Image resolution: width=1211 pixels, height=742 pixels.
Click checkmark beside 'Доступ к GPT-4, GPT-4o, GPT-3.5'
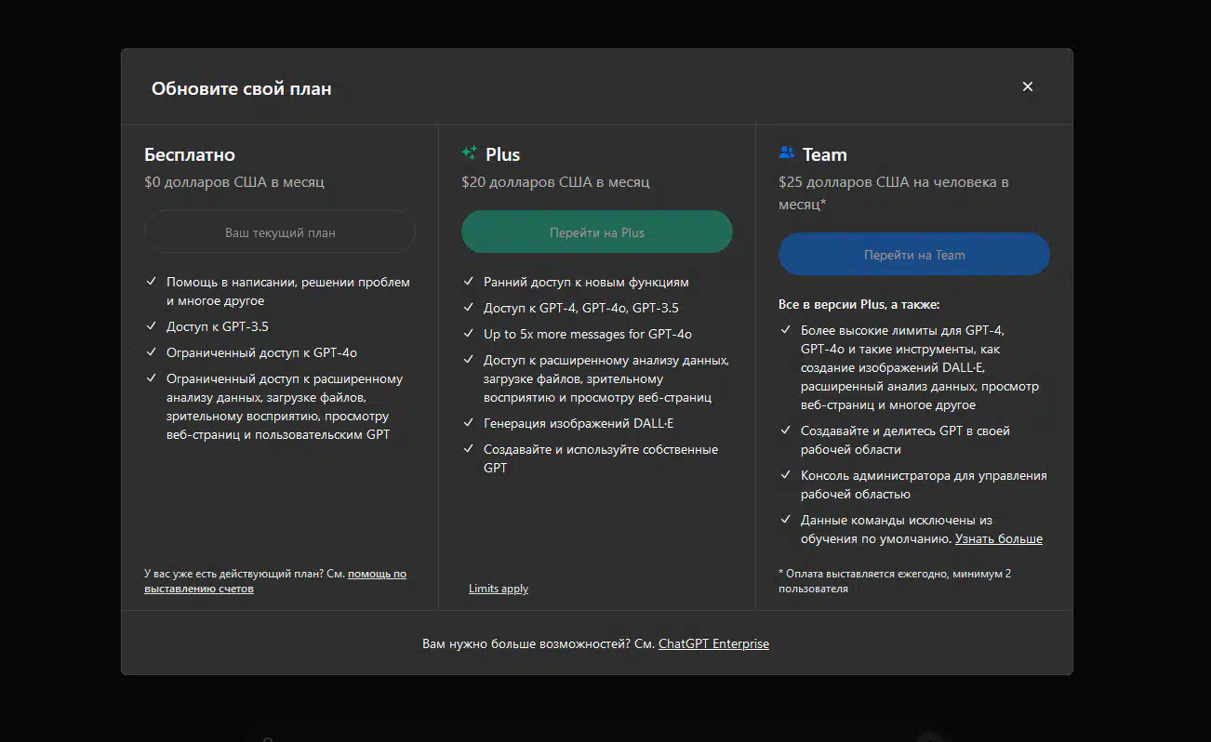pyautogui.click(x=468, y=308)
